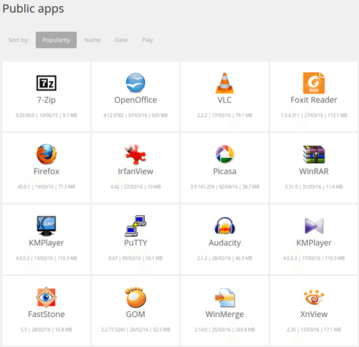359x347 pixels.
Task: Click Audacity details '2.1.2 | 28/02/16 | 46.9 MB'
Action: 225,258
